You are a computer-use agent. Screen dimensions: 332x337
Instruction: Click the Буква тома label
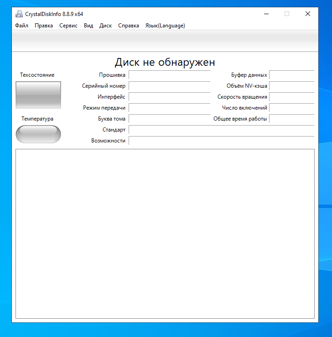pyautogui.click(x=112, y=119)
